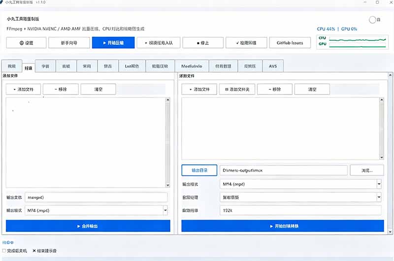Viewport: 394px width, 261px height.
Task: Switch to the 音频 tab
Action: point(66,66)
